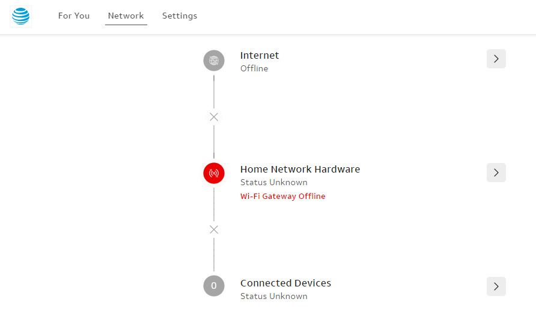Click the Home Network Hardware heading
The image size is (536, 317).
(300, 169)
